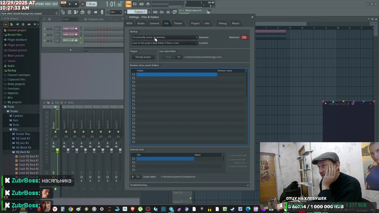The width and height of the screenshot is (379, 213).
Task: Expand Groove Bias kit folder
Action: pyautogui.click(x=23, y=134)
